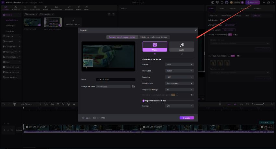
Task: Click the microphone voice-over icon
Action: coord(220,104)
